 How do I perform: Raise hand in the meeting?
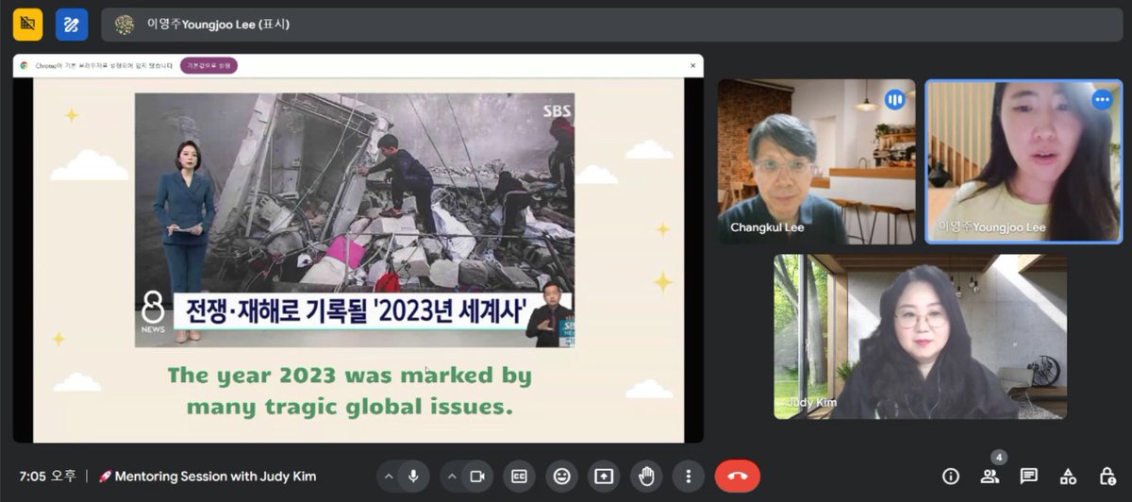(x=646, y=477)
